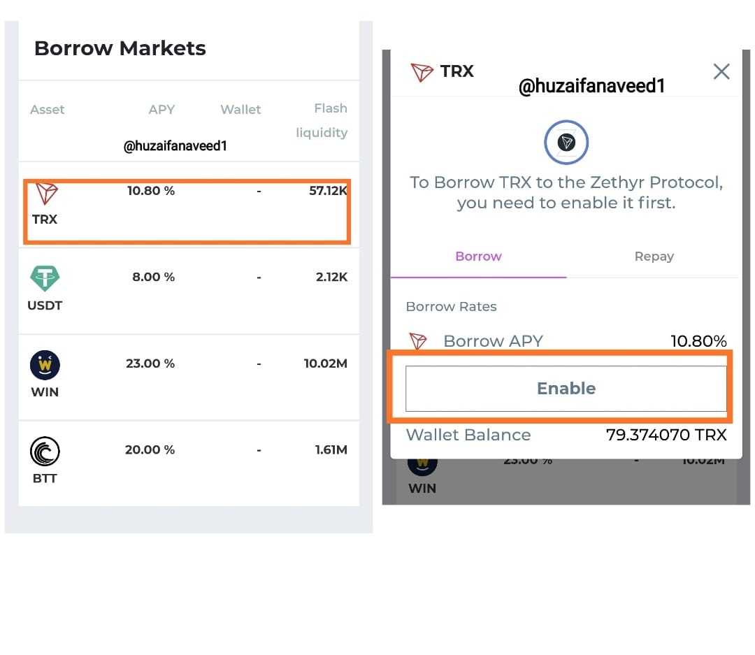Click the Flash liquidity column header
This screenshot has height=655, width=755.
point(322,120)
